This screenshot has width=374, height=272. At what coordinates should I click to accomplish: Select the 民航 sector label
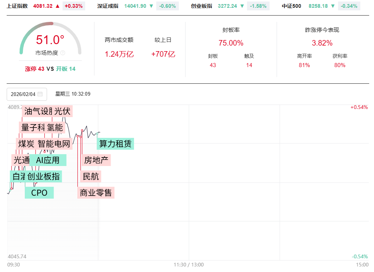pos(91,176)
